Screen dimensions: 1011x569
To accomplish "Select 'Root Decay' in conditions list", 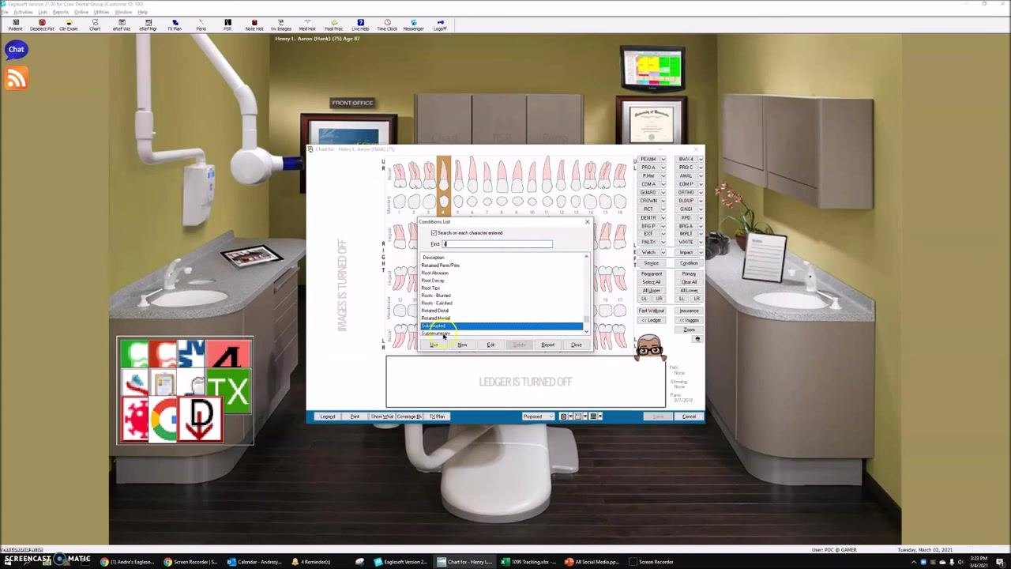I will (x=502, y=281).
